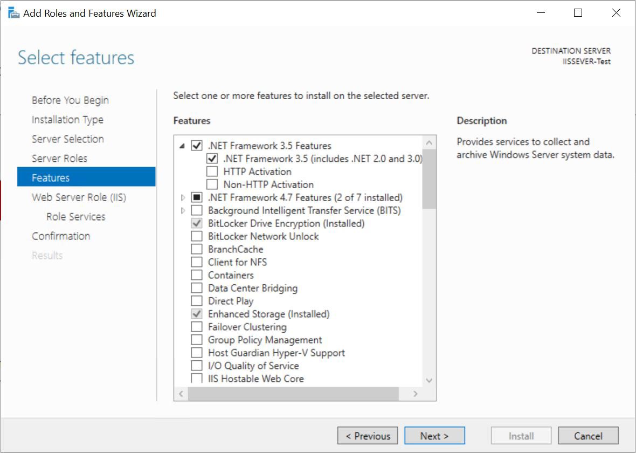Uncheck .NET Framework 3.5 (includes .NET 2.0 and 3.0)

(x=212, y=159)
